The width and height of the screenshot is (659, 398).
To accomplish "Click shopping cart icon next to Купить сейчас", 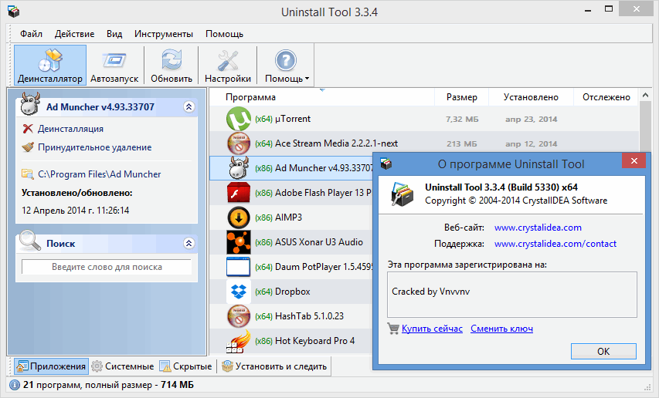I will point(393,329).
